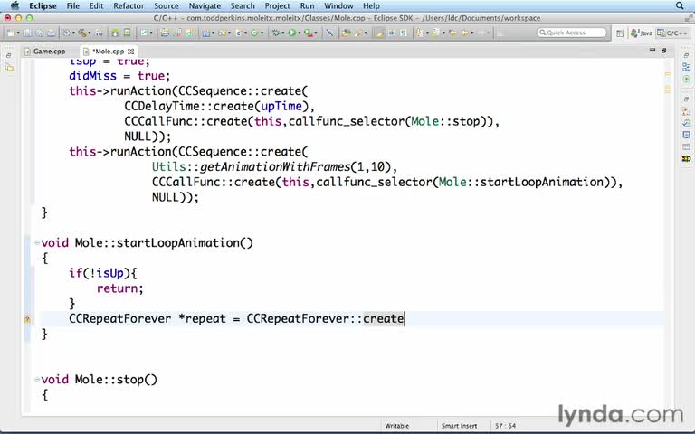Viewport: 695px width, 434px height.
Task: Click the 57 : 54 cursor position status
Action: click(505, 426)
